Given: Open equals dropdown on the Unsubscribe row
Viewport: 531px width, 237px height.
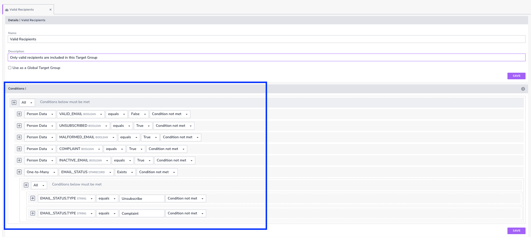Looking at the screenshot, I should 107,199.
